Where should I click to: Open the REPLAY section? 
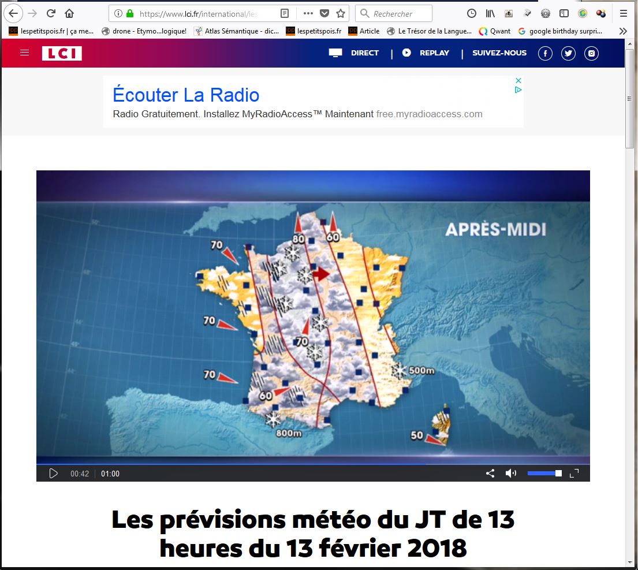(426, 53)
